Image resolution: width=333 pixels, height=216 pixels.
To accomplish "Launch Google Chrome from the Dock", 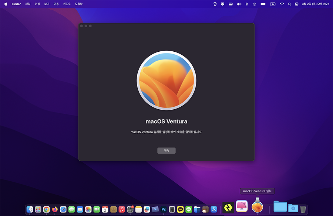I will (46, 209).
